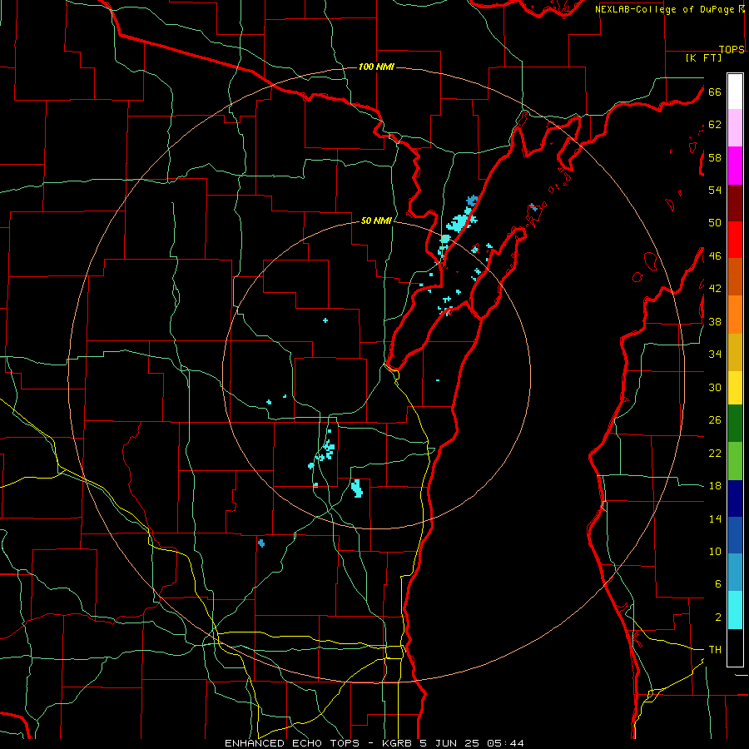Click the 'ENHANCED ECHO TOPS' caption text
The image size is (749, 749).
point(291,743)
